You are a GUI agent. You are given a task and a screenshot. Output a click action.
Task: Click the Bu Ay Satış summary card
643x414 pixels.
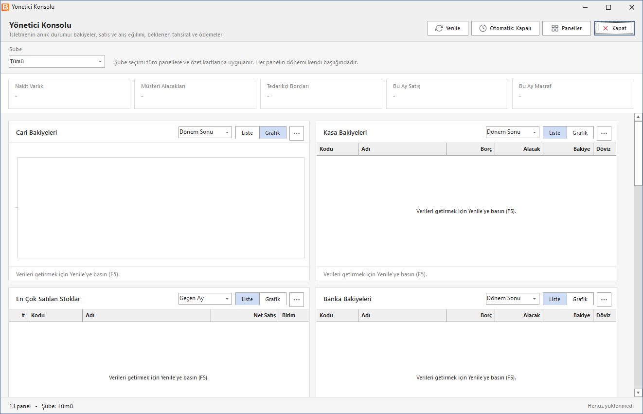coord(447,94)
